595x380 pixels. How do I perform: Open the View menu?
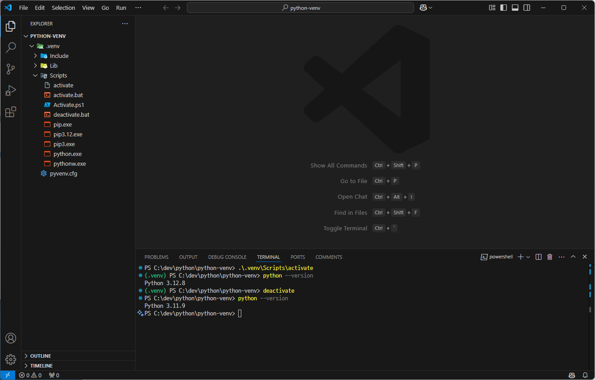(88, 8)
